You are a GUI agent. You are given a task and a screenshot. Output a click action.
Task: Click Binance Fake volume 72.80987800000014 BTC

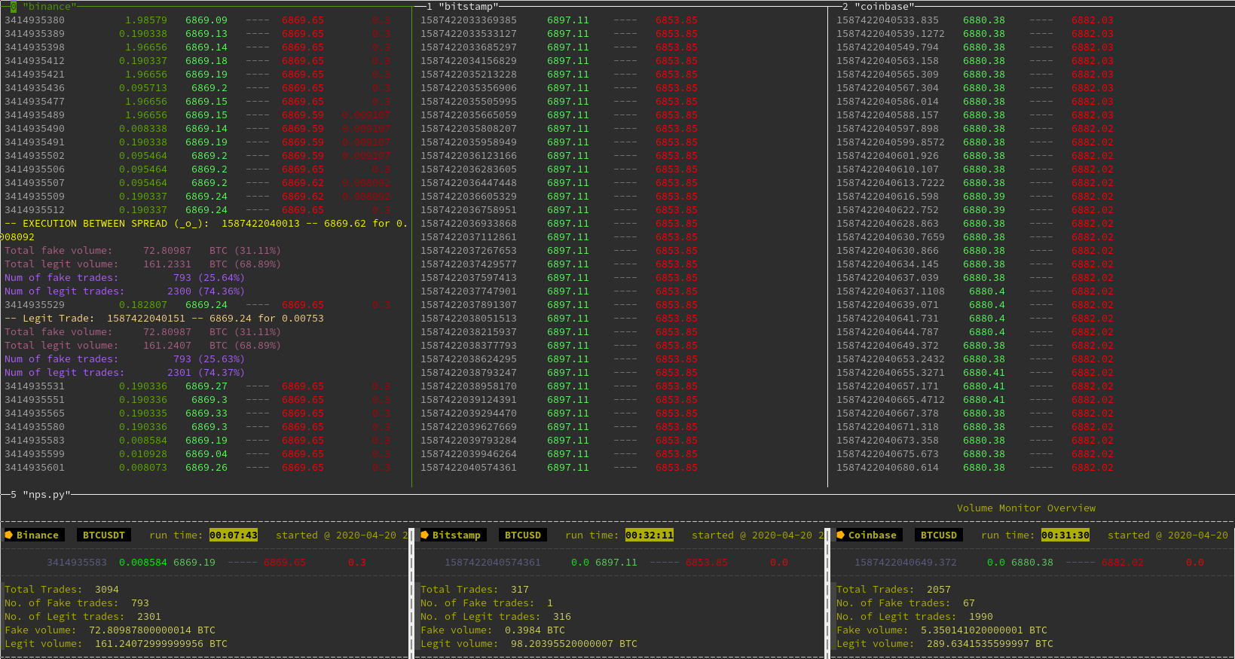[110, 630]
